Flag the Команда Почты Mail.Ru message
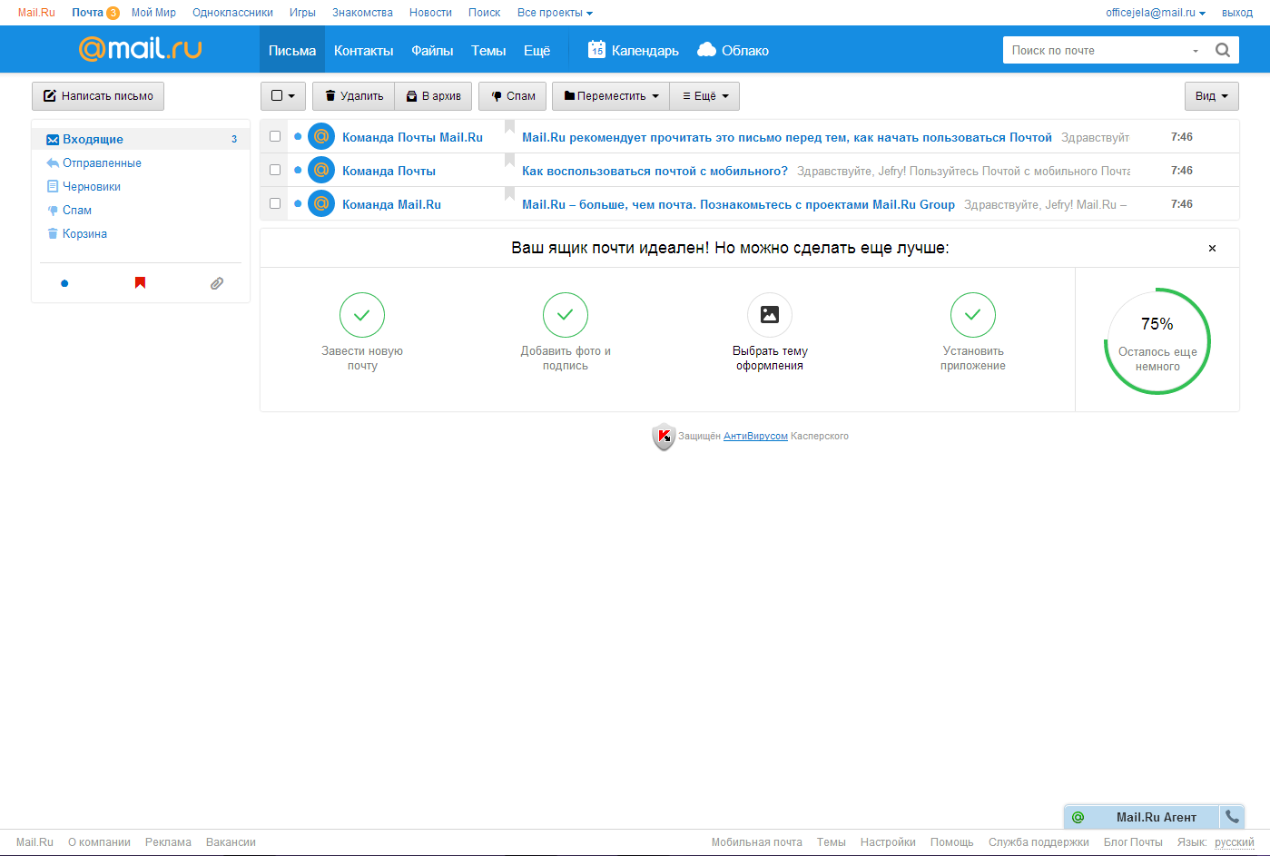 pos(509,128)
